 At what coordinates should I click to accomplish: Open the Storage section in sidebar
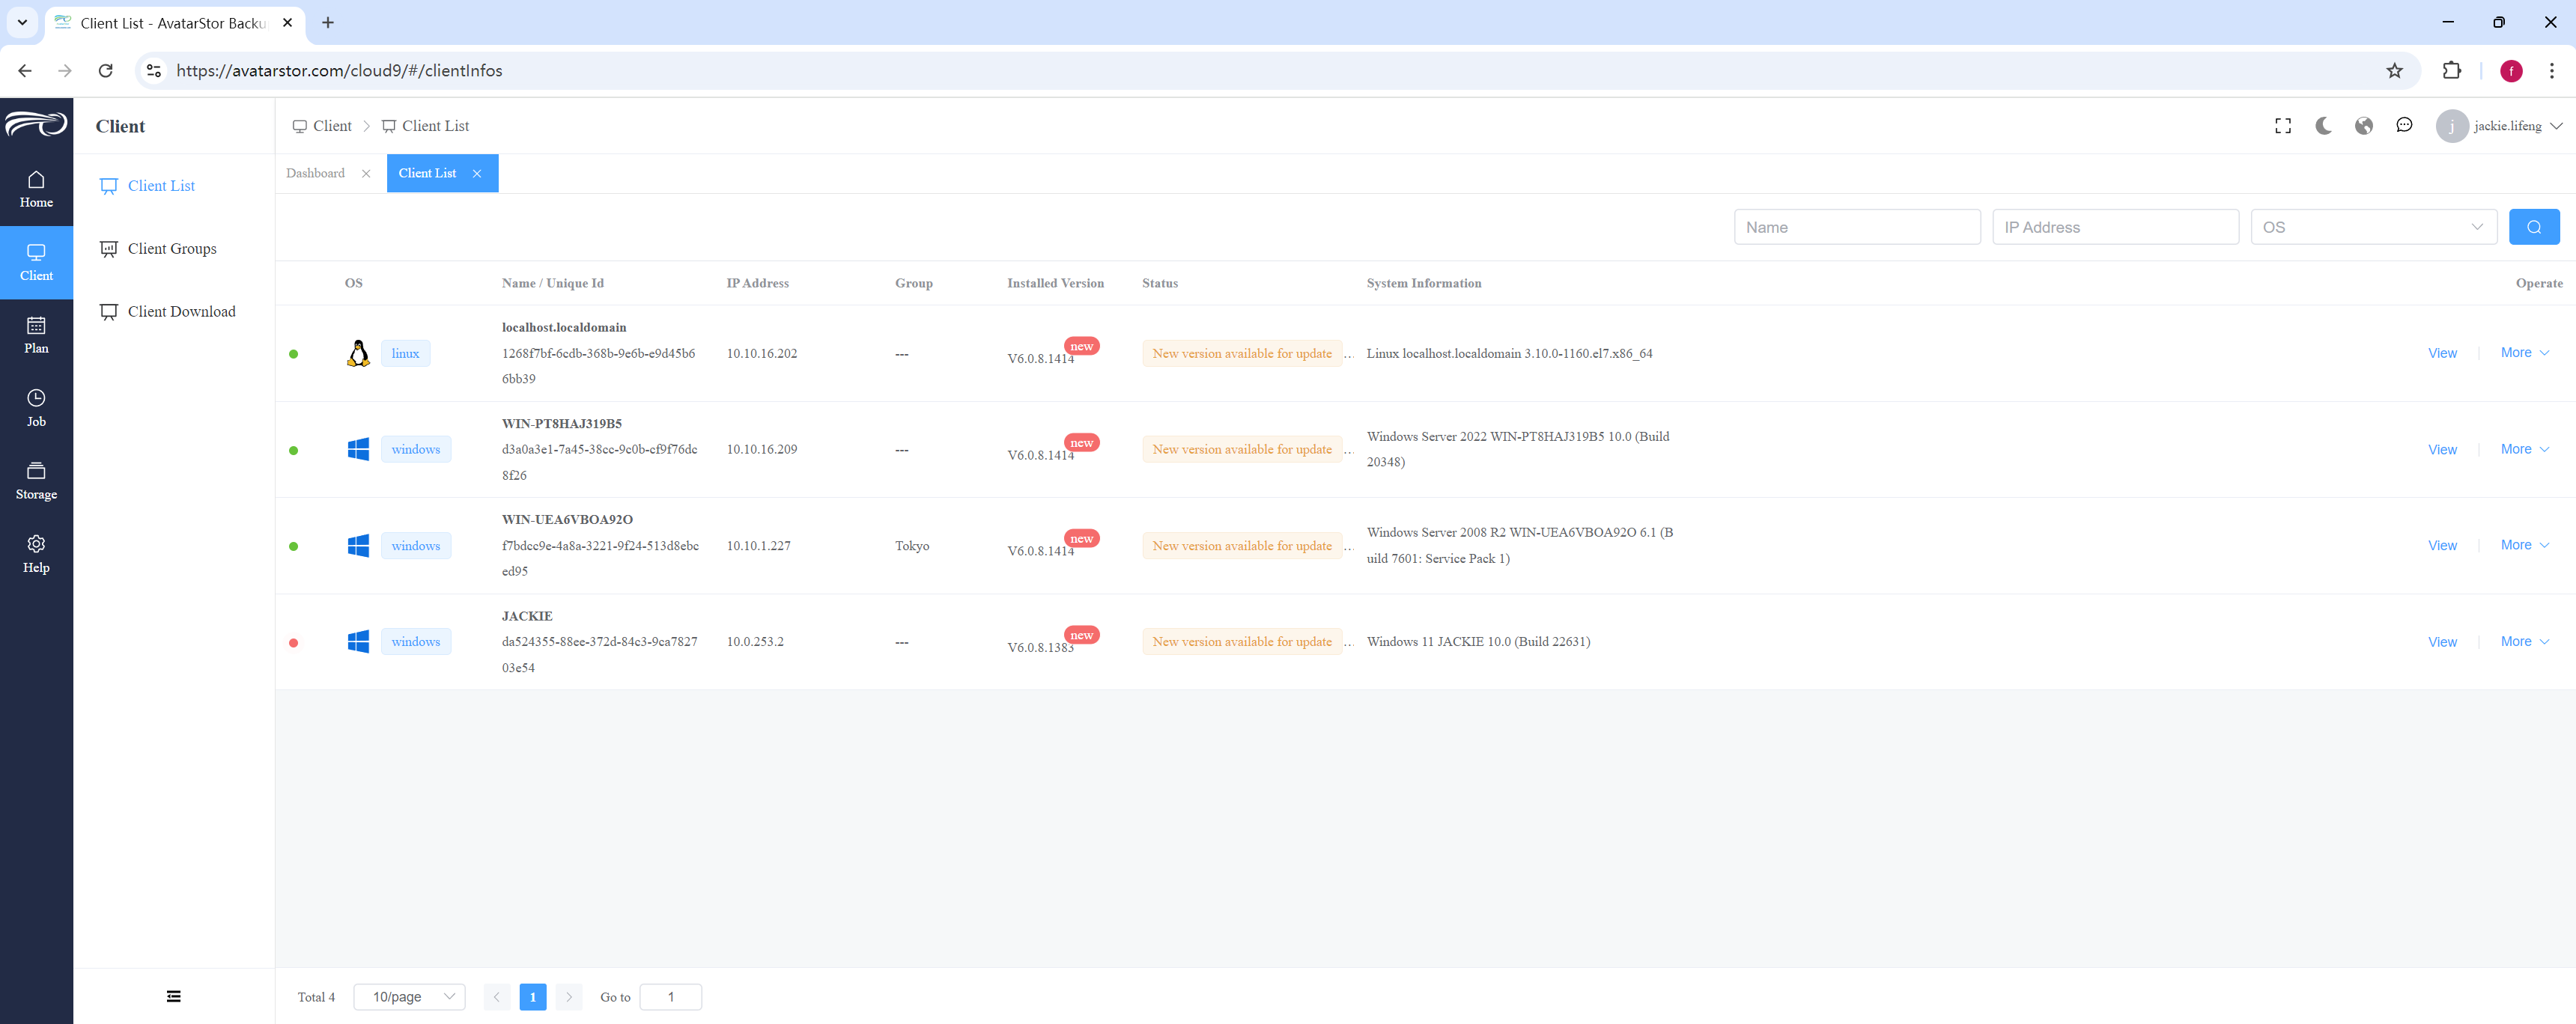(36, 481)
